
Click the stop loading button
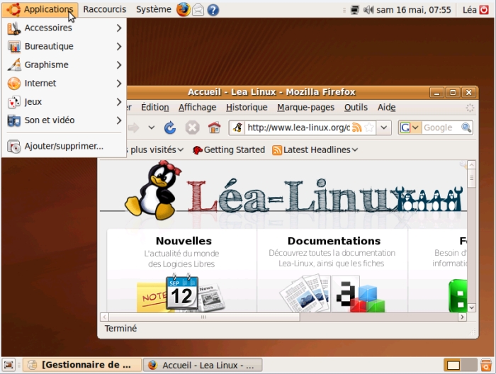[192, 127]
